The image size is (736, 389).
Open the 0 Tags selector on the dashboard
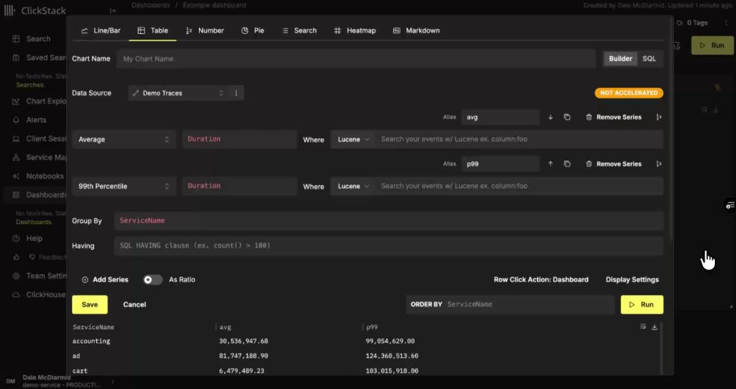(693, 22)
